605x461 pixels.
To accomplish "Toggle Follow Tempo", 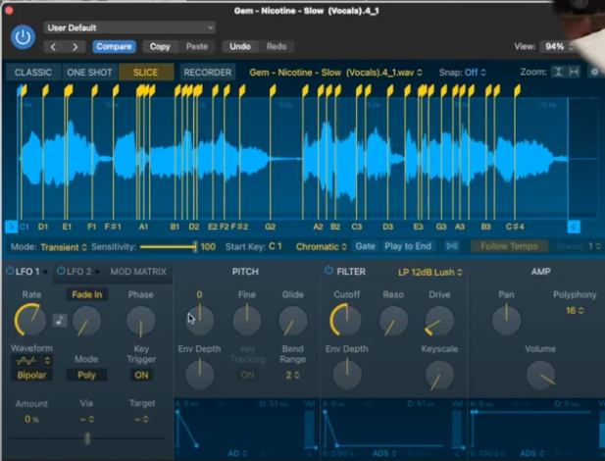I will coord(509,246).
